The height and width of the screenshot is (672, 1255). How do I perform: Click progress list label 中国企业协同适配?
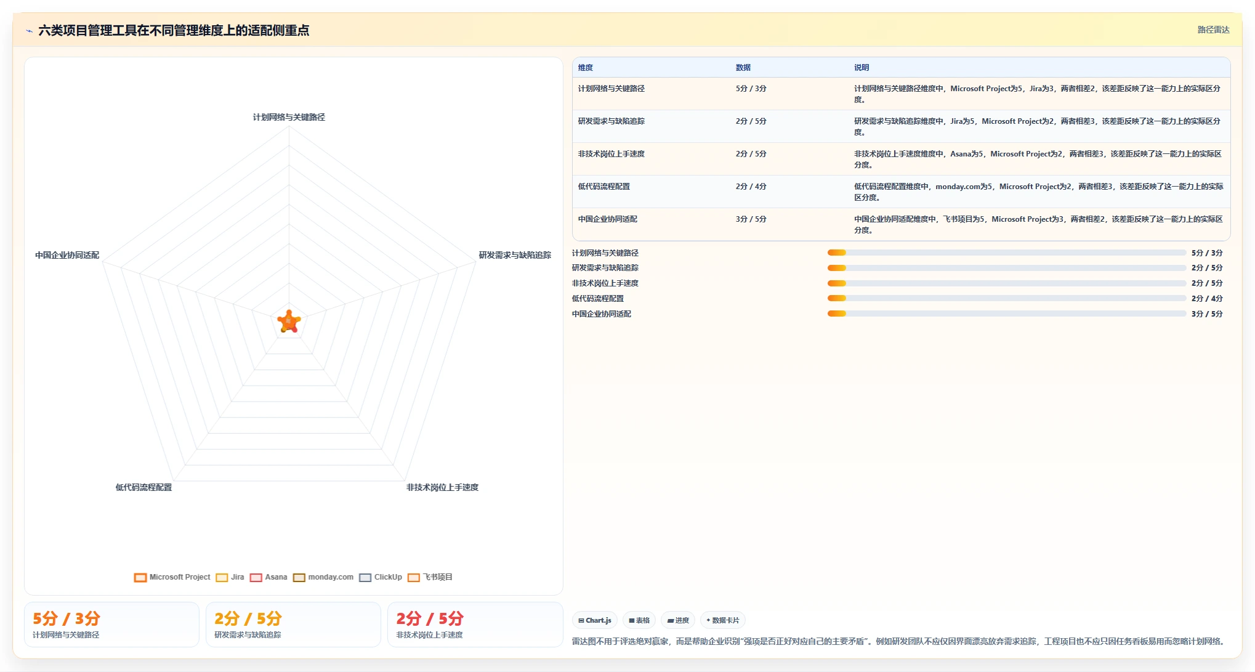click(x=602, y=314)
